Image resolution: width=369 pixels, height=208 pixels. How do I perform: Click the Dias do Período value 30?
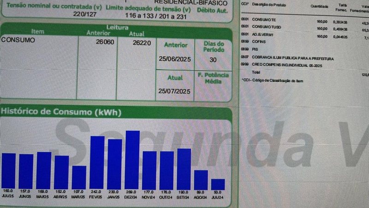(213, 60)
